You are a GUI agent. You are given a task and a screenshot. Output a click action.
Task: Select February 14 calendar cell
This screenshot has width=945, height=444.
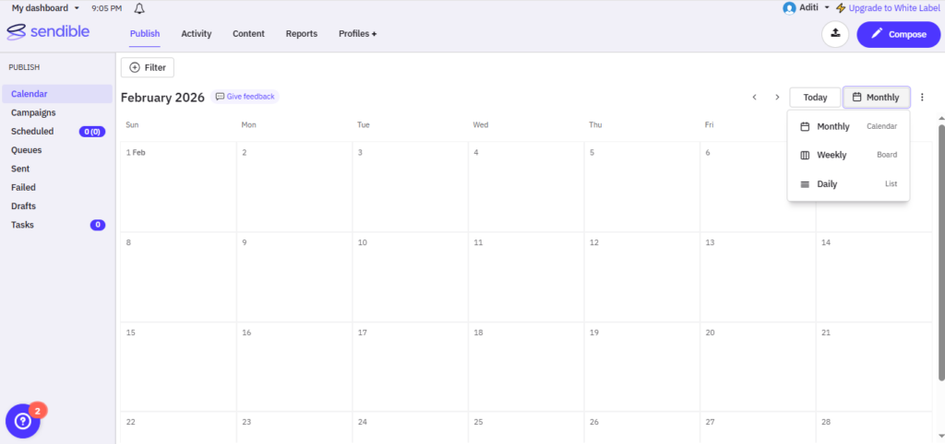tap(874, 276)
